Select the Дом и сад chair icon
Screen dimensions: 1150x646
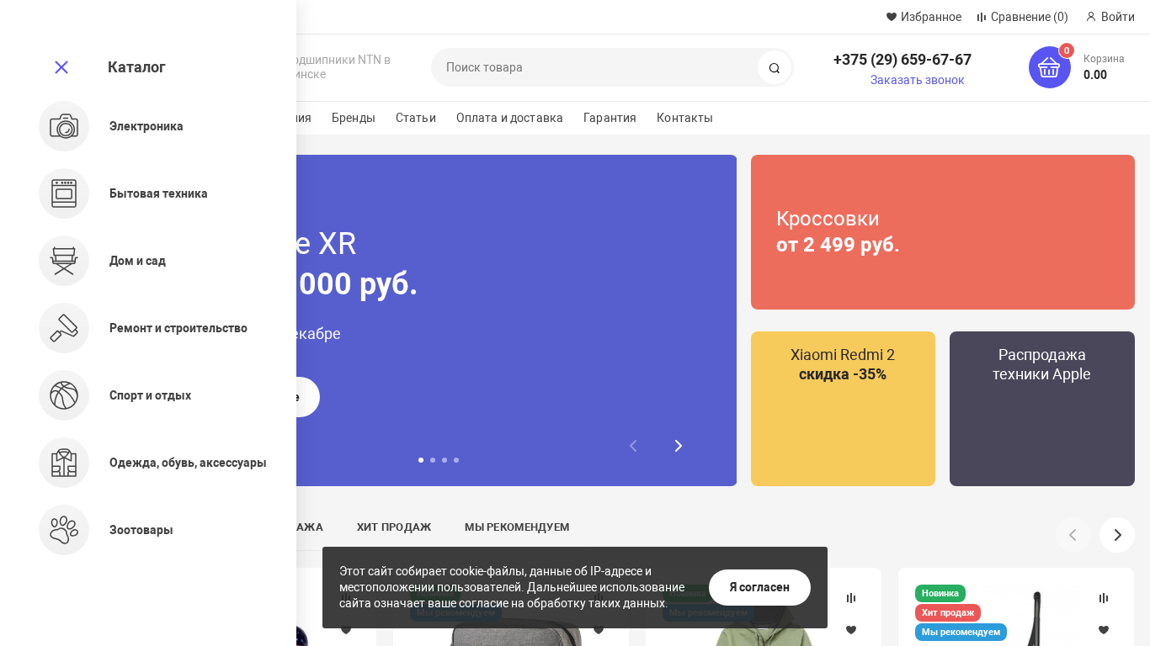(x=64, y=261)
